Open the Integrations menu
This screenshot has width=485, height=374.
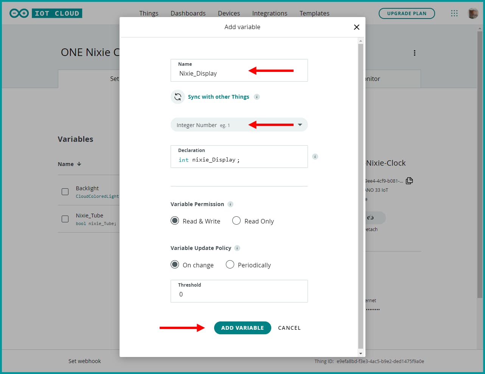click(270, 13)
